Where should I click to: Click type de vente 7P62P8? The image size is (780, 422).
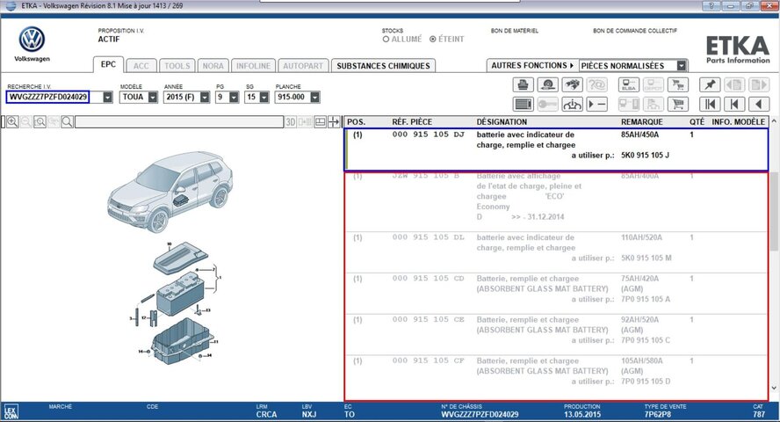[x=658, y=415]
